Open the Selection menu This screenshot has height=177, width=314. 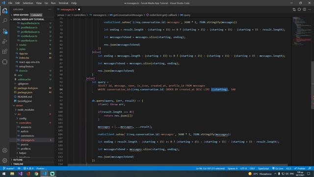point(28,3)
